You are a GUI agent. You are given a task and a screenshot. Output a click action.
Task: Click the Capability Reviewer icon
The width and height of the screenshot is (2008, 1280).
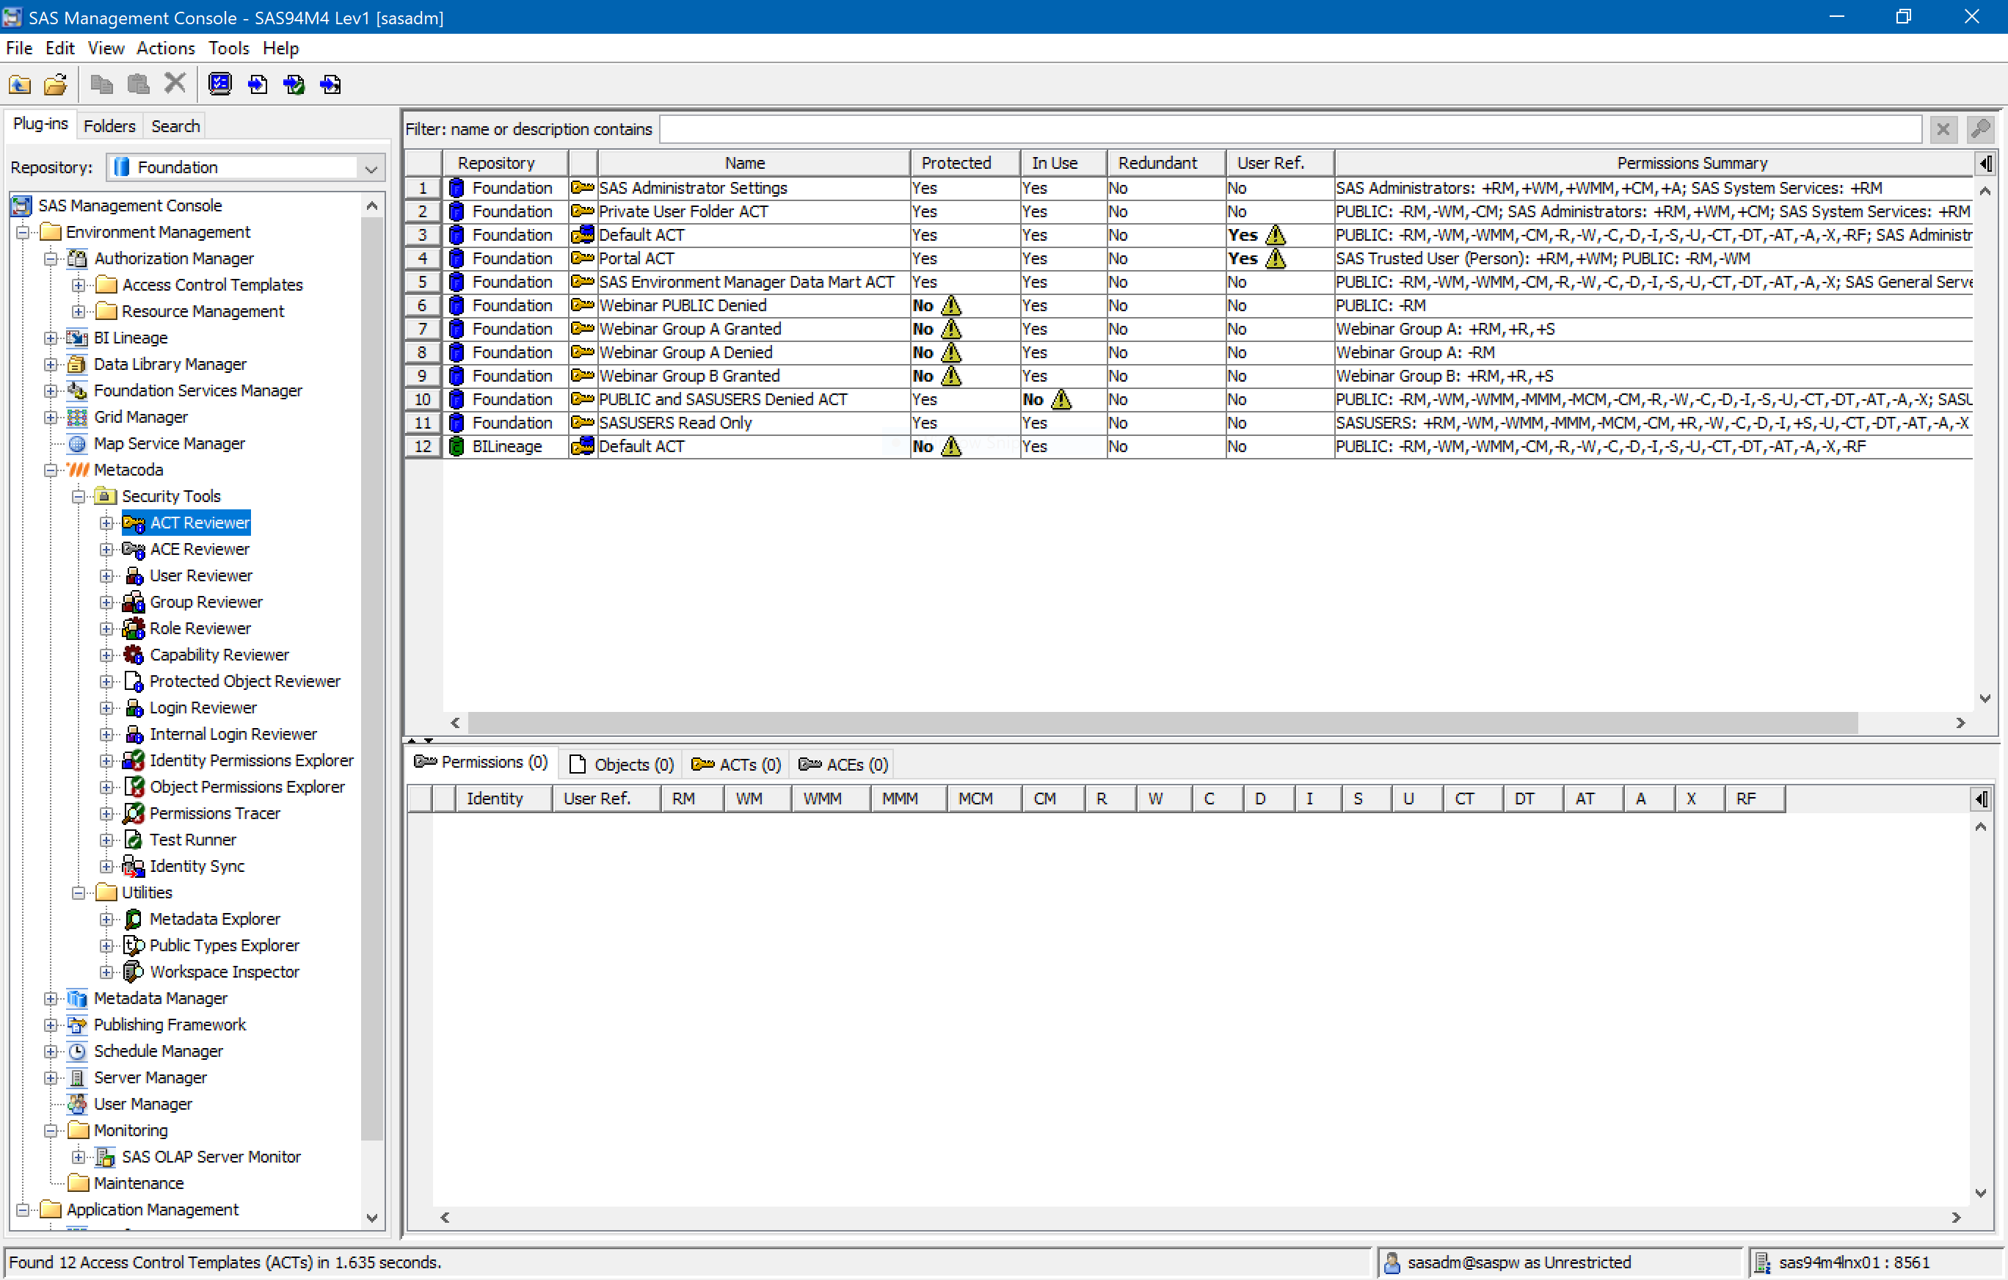pyautogui.click(x=134, y=655)
